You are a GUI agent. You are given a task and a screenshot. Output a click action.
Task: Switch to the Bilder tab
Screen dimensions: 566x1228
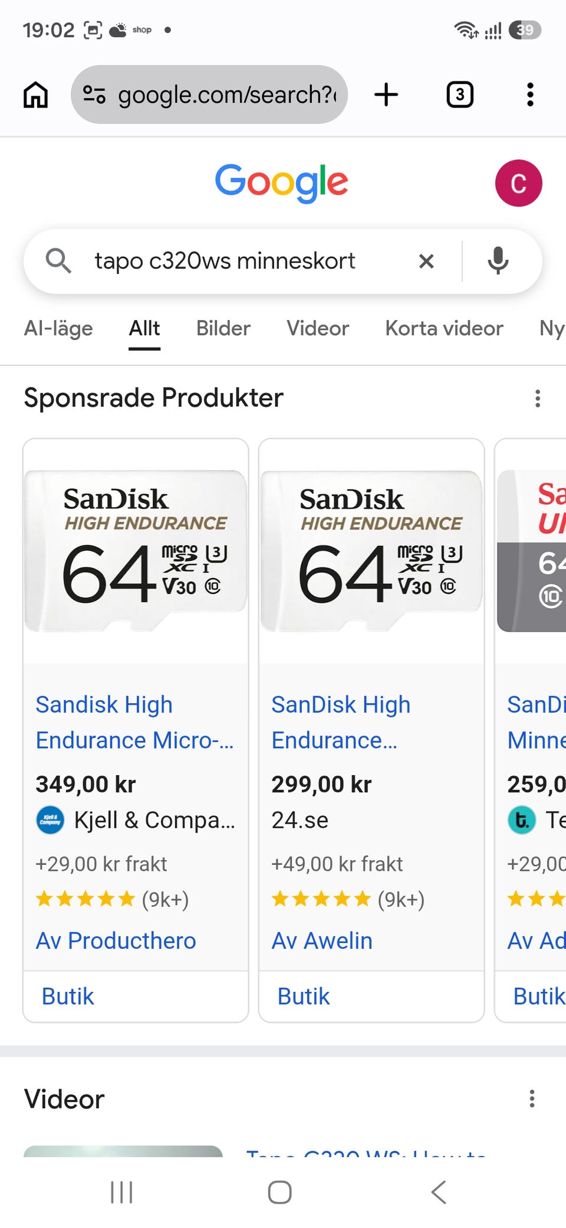coord(223,328)
